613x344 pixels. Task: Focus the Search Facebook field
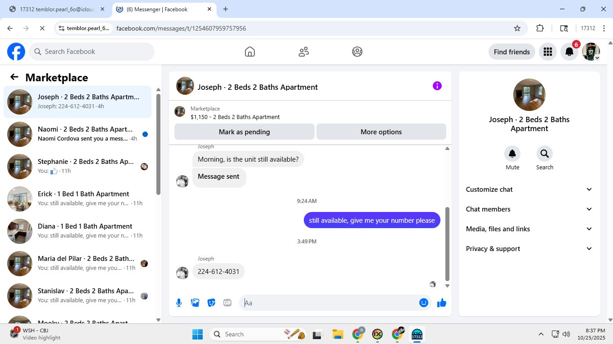coord(92,52)
